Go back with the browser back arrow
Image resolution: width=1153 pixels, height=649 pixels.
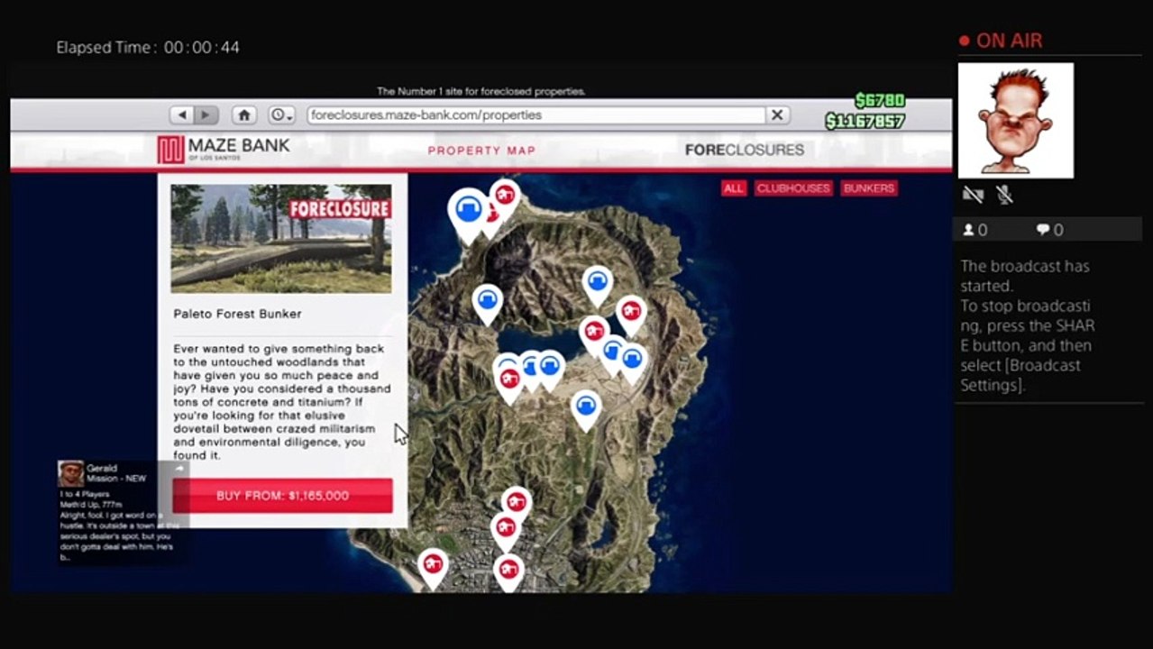pos(183,115)
